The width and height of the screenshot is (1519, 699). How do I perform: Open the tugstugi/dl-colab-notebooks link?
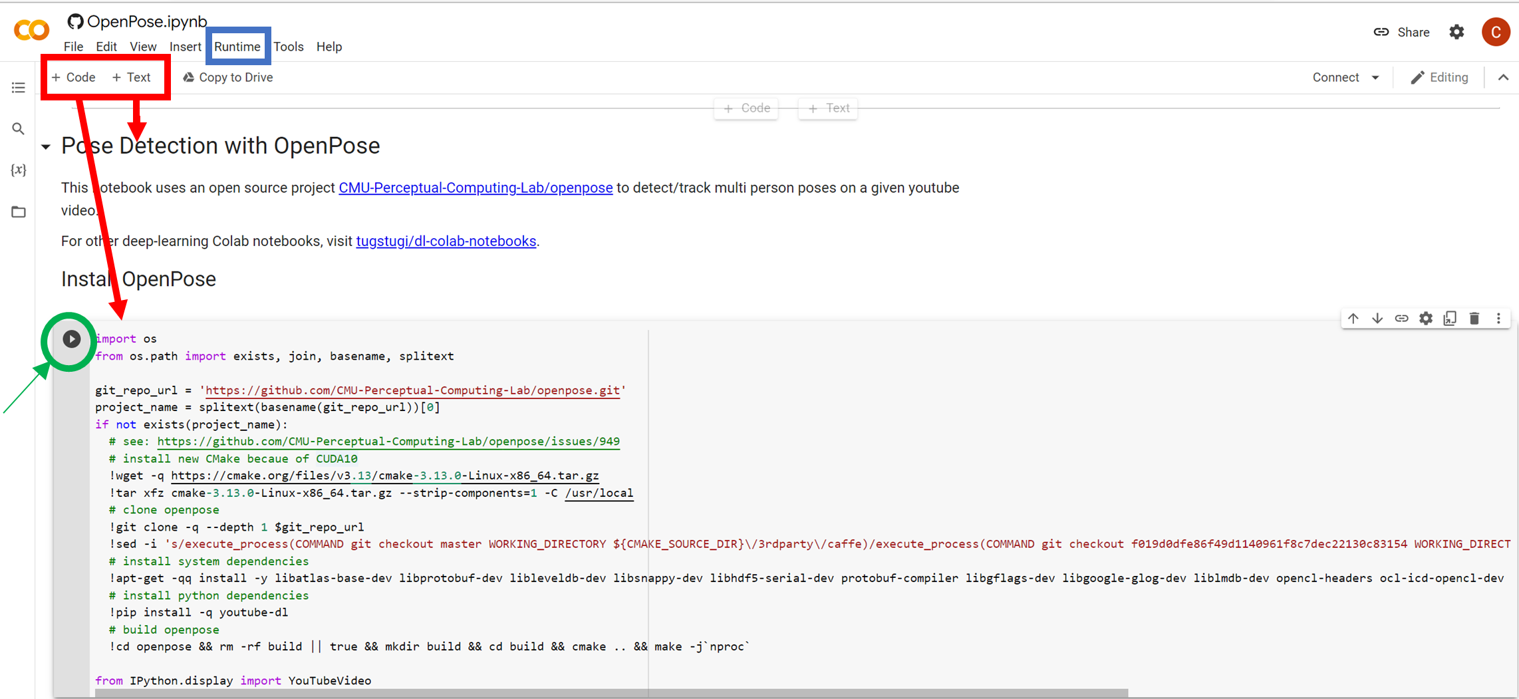coord(446,241)
